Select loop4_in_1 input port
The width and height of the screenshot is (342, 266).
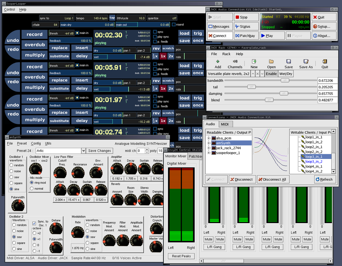314,166
